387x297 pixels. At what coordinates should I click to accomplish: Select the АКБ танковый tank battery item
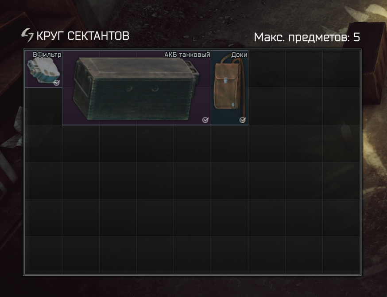(136, 88)
